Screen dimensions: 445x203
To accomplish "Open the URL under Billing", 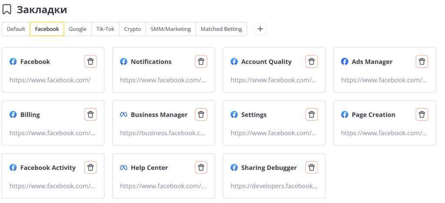I will (x=53, y=133).
